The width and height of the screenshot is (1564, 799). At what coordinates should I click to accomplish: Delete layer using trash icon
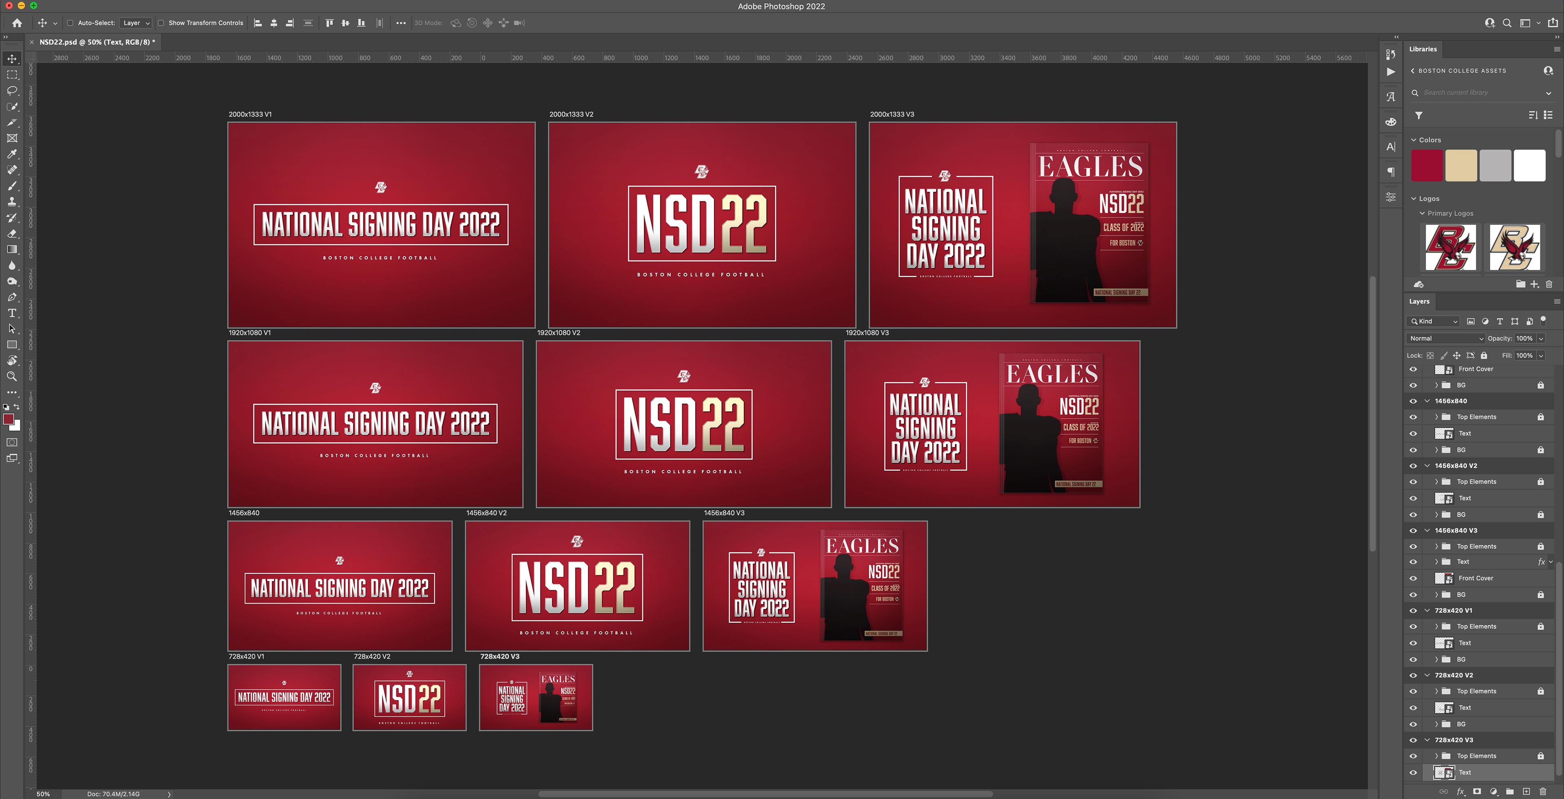tap(1543, 791)
